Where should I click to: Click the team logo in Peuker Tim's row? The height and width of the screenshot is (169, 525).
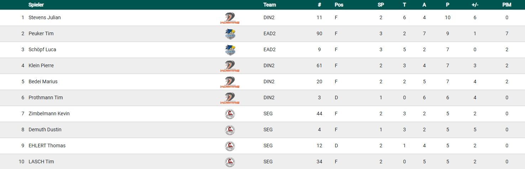[230, 34]
